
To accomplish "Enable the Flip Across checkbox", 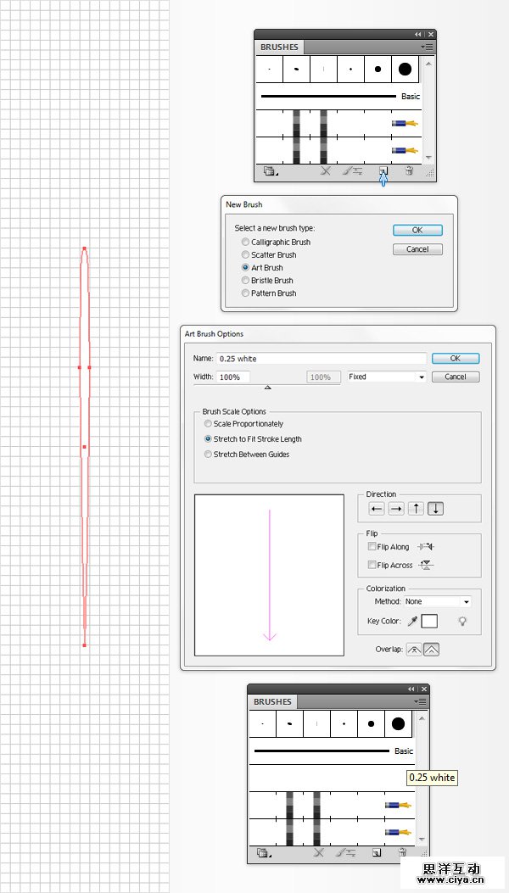I will 372,565.
